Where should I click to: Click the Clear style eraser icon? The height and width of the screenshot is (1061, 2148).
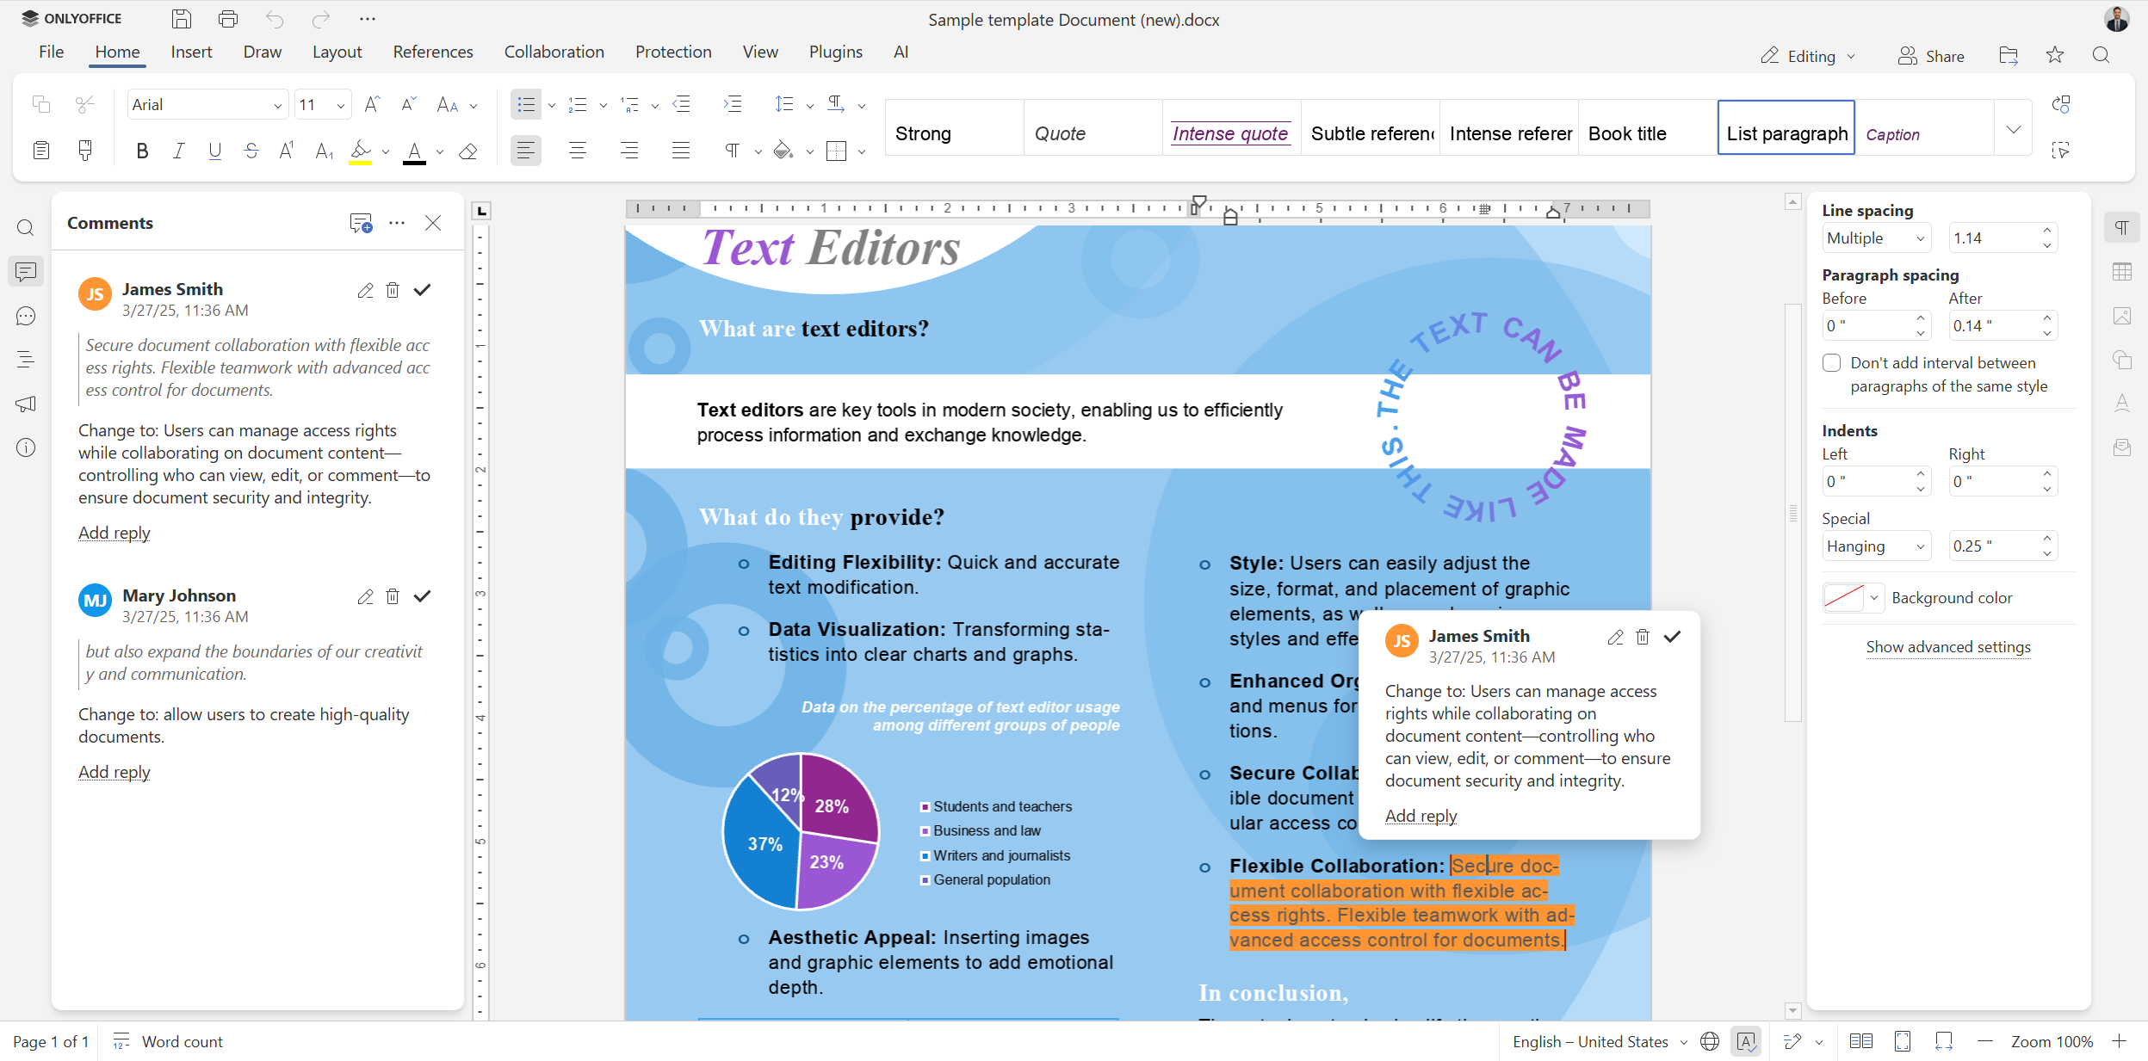click(x=468, y=151)
